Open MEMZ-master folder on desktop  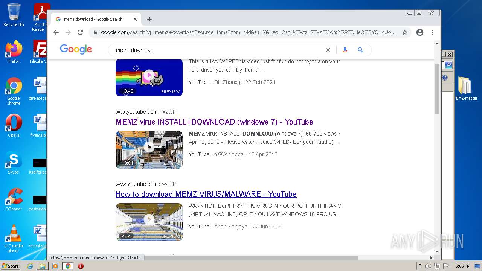click(x=465, y=89)
